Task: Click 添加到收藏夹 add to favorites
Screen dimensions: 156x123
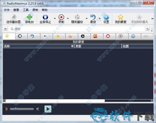Action: 139,19
